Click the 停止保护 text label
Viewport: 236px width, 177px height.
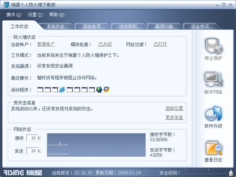tap(213, 58)
